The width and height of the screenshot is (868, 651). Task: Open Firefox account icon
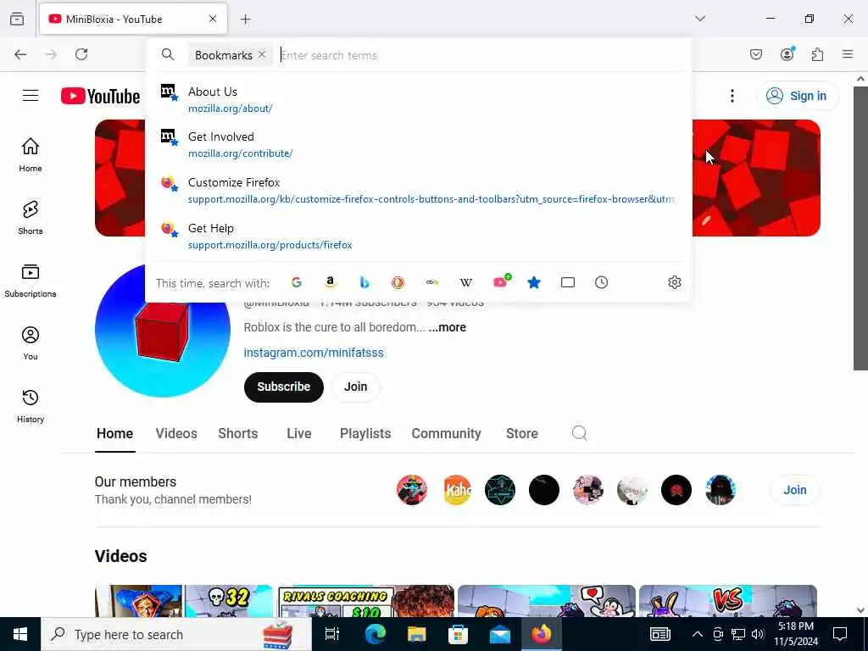tap(787, 53)
